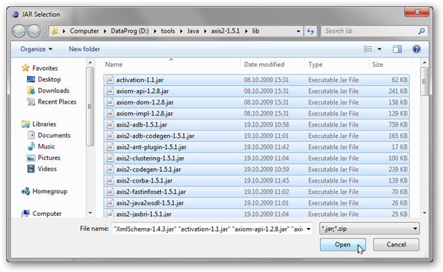Expand the address bar history dropdown
The image size is (443, 272).
tap(299, 31)
